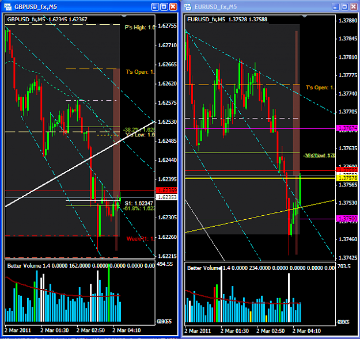Click the GBPUSD window chart icon
Screen dimensions: 360x339
8,7
